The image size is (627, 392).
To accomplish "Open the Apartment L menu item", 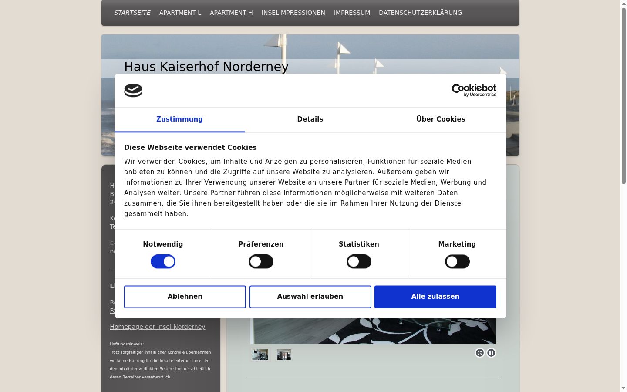I will tap(180, 13).
